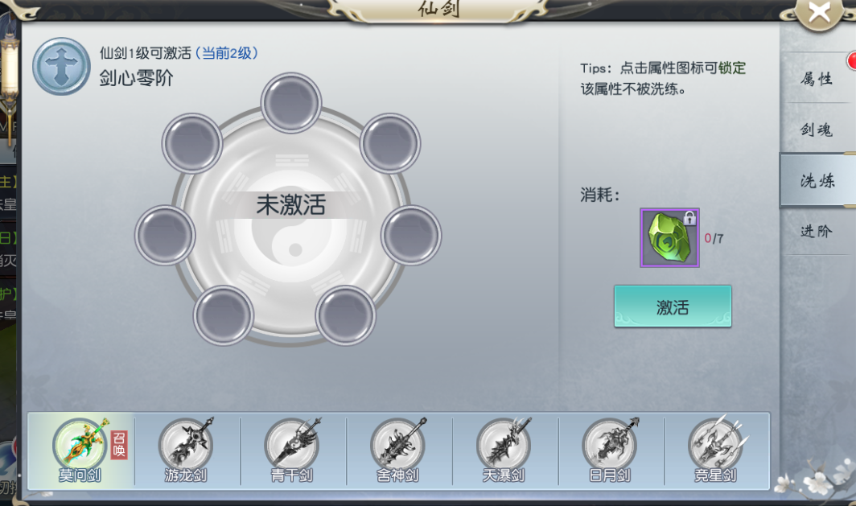
Task: Click the 激活 activate button
Action: click(x=673, y=306)
